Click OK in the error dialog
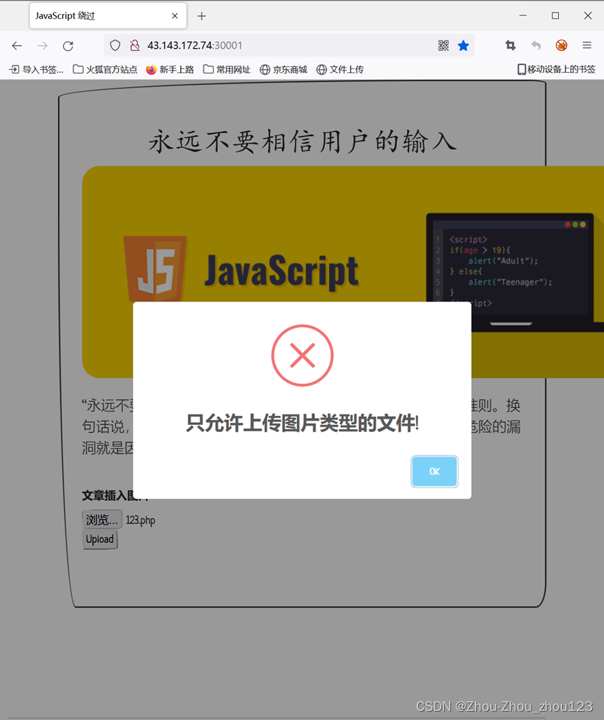The width and height of the screenshot is (604, 720). [x=434, y=472]
